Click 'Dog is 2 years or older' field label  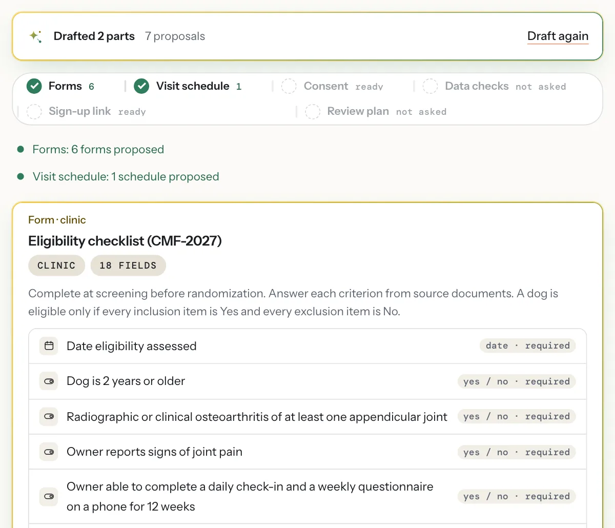[x=126, y=381]
